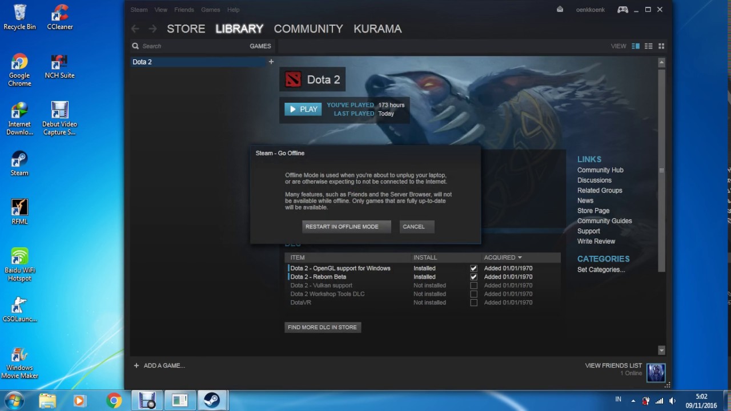Sort DLC by the ACQUIRED column arrow
Viewport: 731px width, 411px height.
click(x=520, y=258)
